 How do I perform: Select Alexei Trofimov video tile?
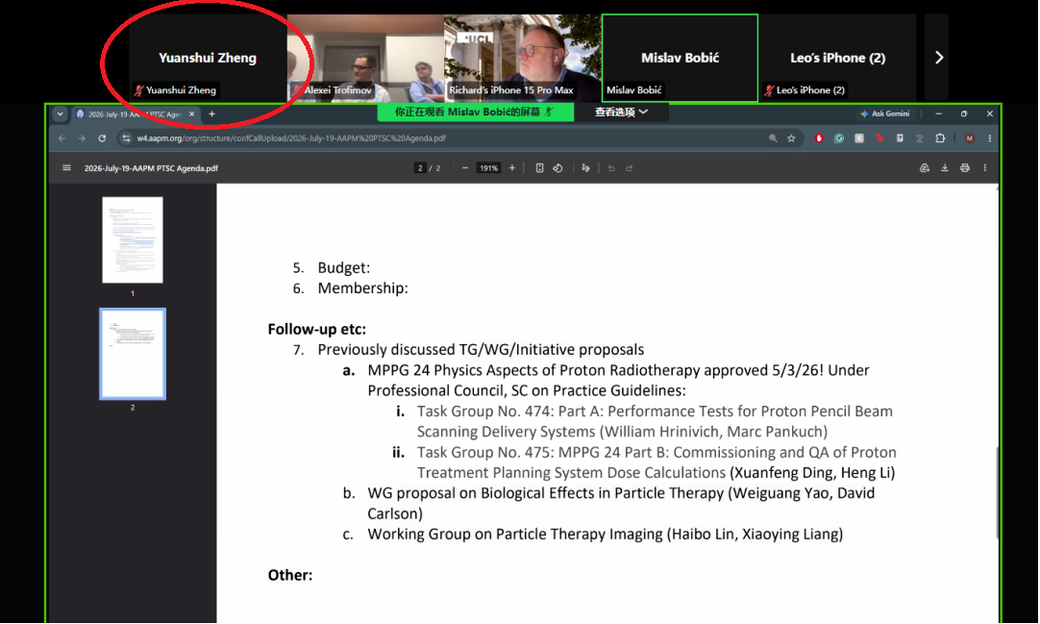[365, 58]
